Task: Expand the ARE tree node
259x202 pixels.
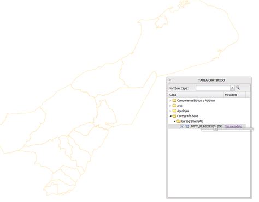Action: click(x=170, y=106)
